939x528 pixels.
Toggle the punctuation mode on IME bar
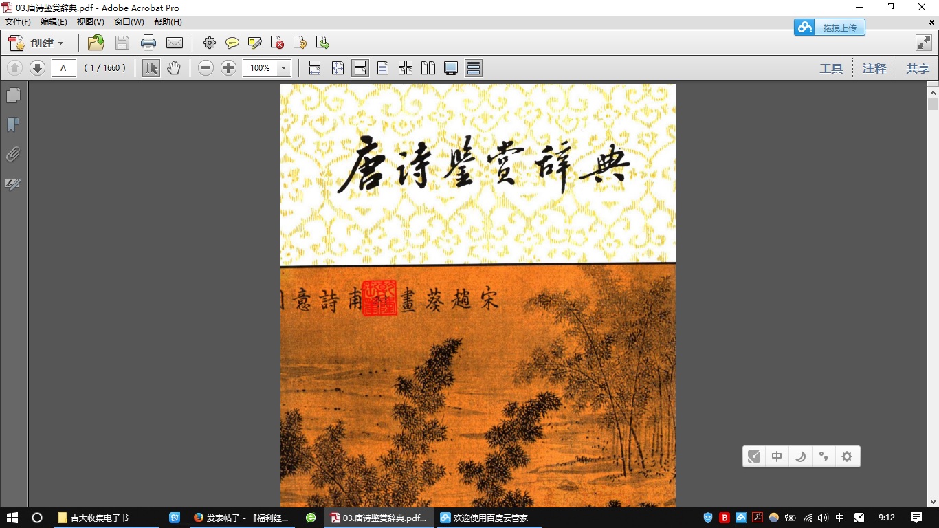(x=824, y=456)
